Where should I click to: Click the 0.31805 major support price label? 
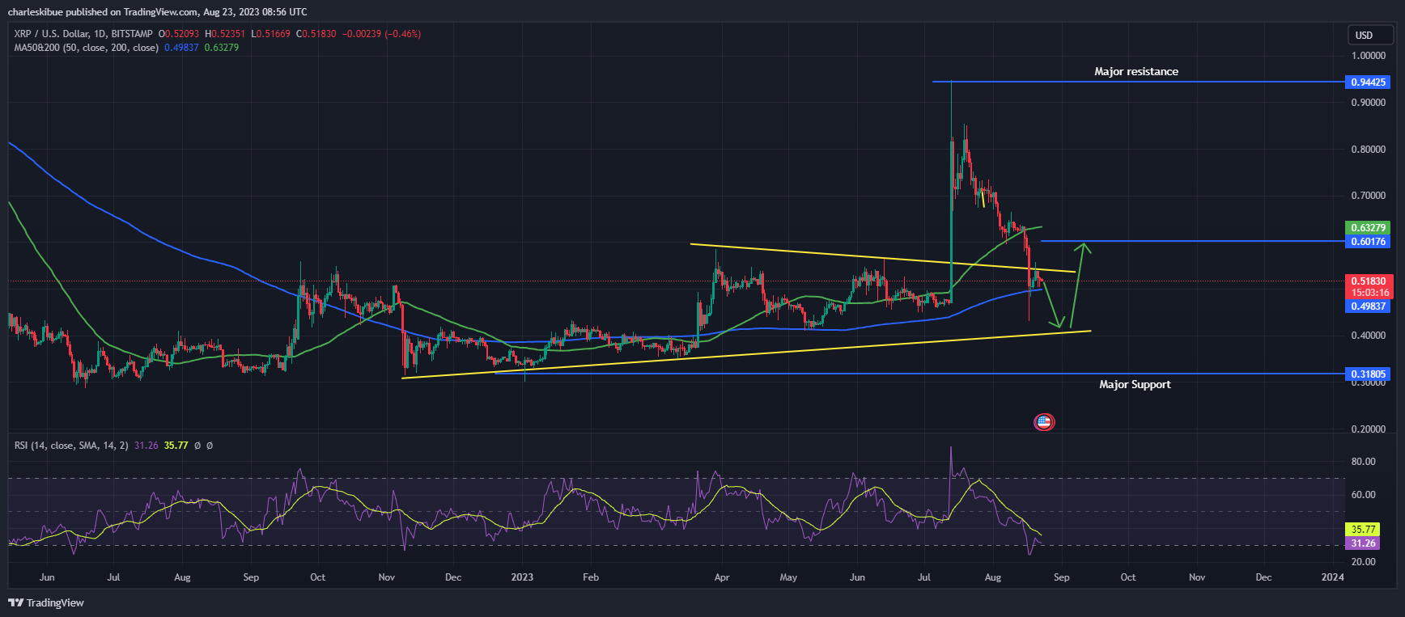click(x=1368, y=374)
